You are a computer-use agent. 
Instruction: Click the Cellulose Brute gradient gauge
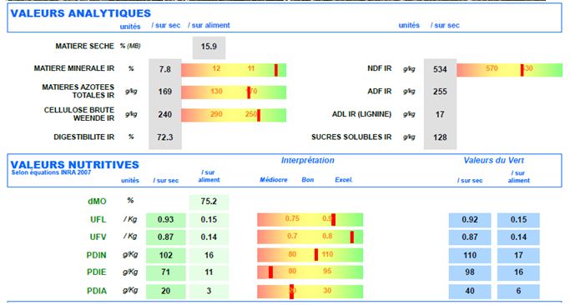(x=234, y=115)
